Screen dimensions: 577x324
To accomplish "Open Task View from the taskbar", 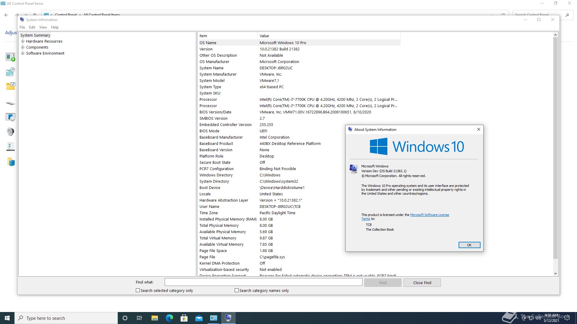I will pyautogui.click(x=139, y=318).
